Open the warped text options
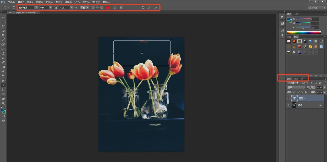This screenshot has width=327, height=162. (x=115, y=8)
